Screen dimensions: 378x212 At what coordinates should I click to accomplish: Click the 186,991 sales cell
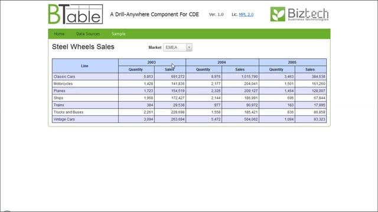pos(240,98)
